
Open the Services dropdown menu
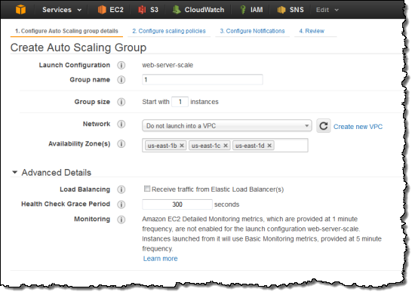pos(62,10)
